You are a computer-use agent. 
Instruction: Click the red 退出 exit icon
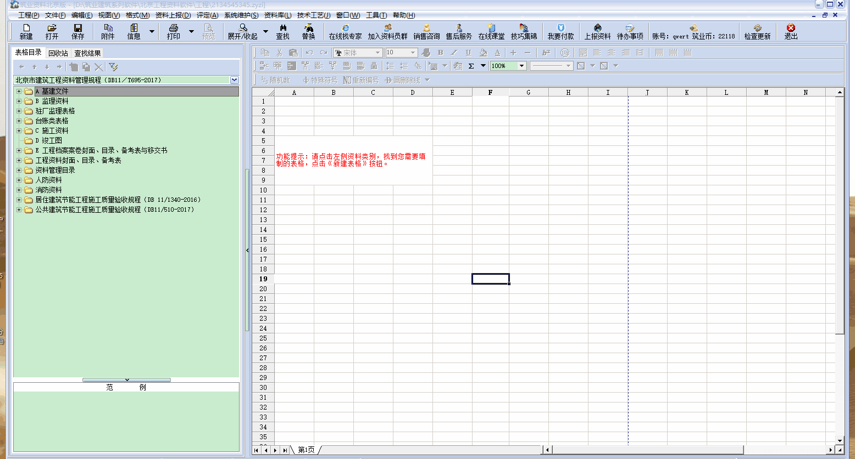791,29
